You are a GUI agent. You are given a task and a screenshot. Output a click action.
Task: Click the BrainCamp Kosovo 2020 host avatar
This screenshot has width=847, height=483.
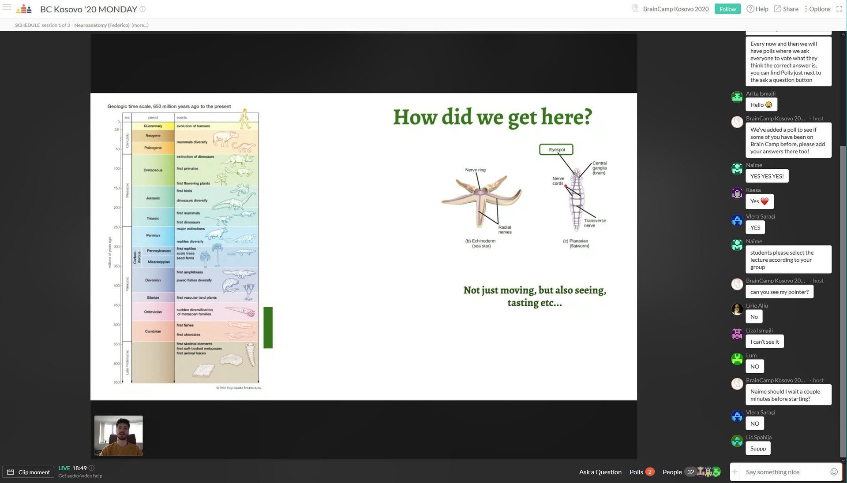635,8
